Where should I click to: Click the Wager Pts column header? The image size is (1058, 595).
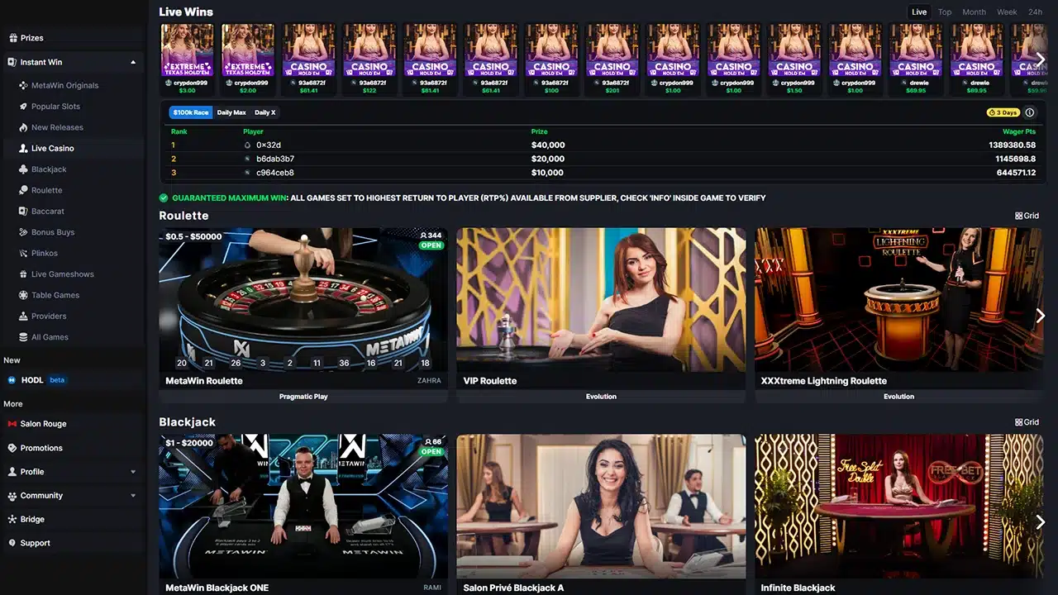click(1019, 131)
